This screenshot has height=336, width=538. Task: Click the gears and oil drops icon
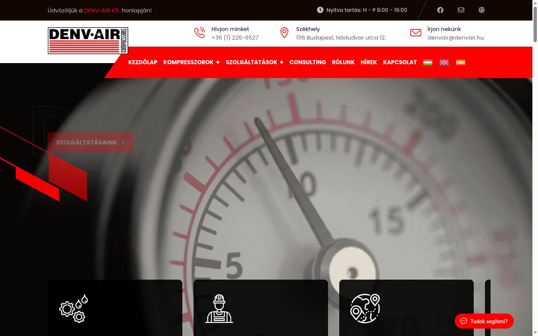pyautogui.click(x=74, y=308)
